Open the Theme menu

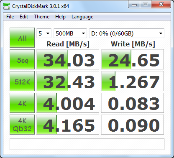[42, 17]
